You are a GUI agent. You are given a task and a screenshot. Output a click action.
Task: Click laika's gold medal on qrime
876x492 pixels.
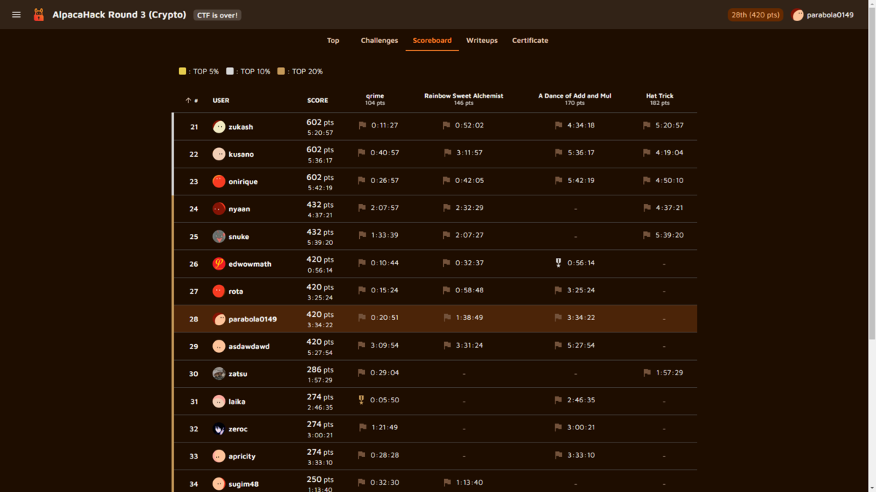tap(361, 400)
